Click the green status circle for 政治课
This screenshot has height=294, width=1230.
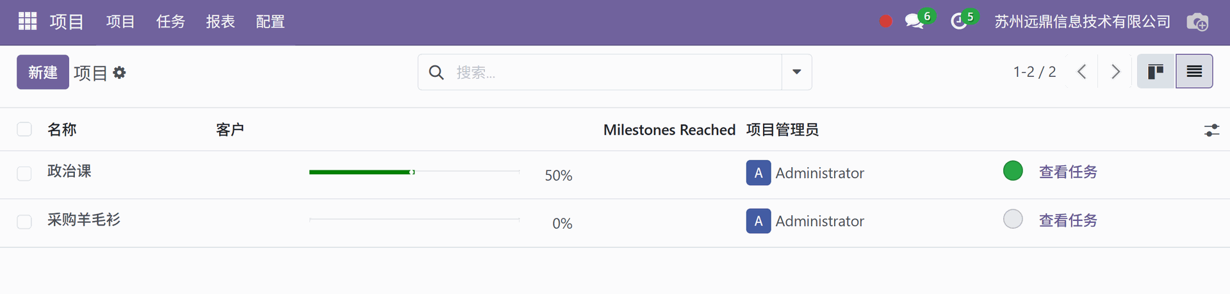click(x=1013, y=171)
